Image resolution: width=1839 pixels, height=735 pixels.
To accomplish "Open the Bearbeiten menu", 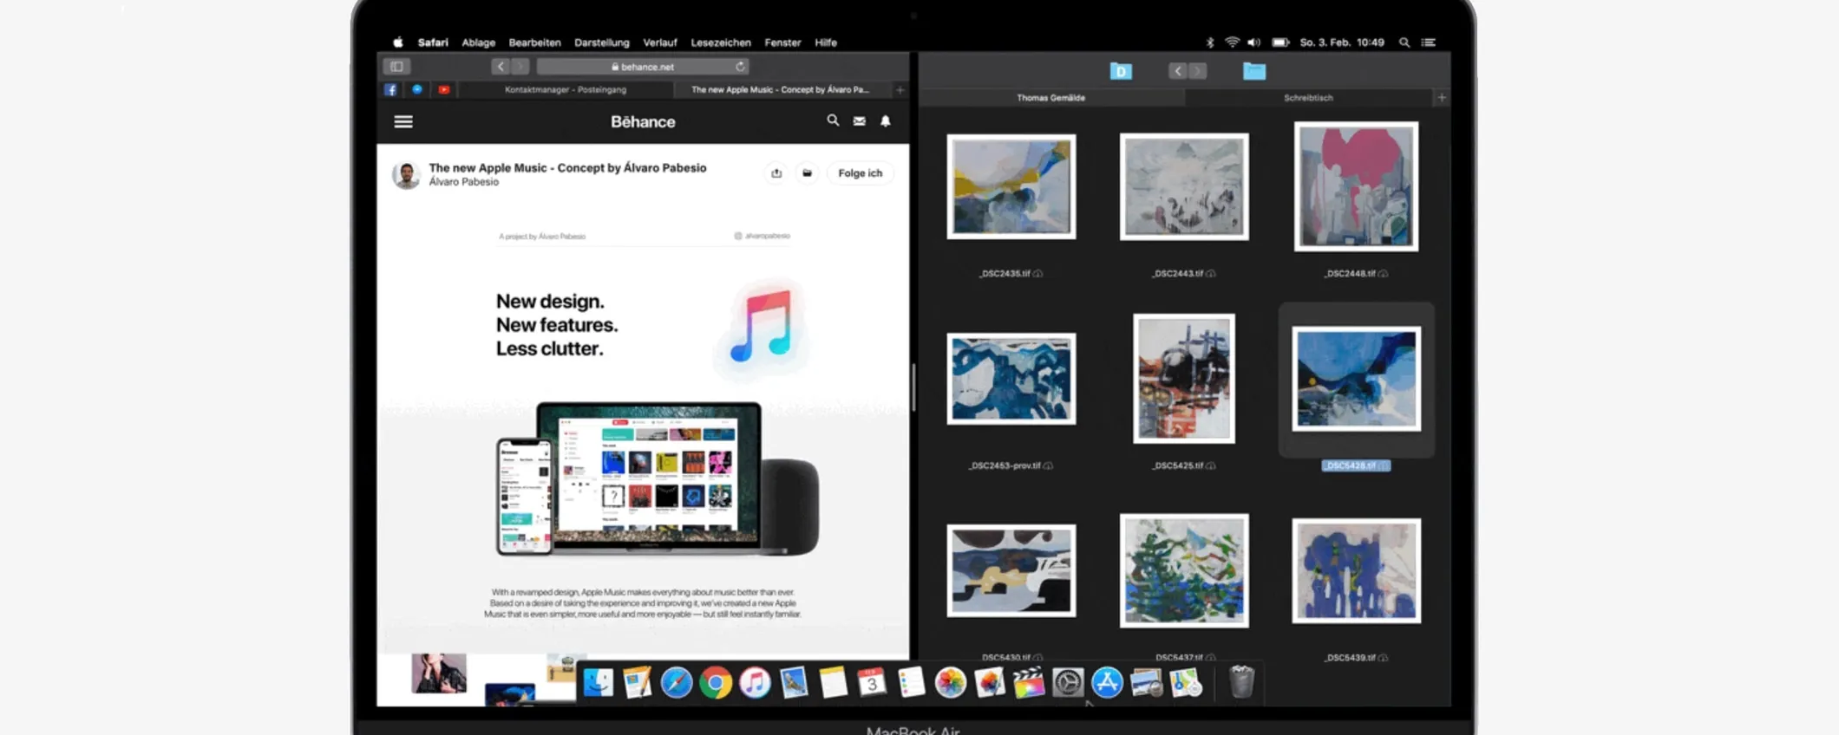I will [x=534, y=42].
